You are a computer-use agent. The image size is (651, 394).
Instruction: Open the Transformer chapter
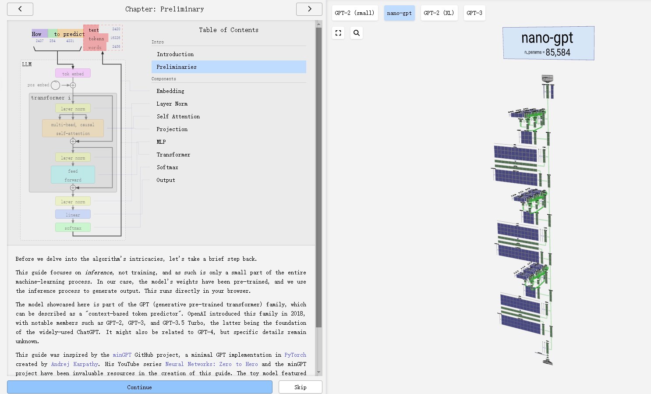point(229,155)
